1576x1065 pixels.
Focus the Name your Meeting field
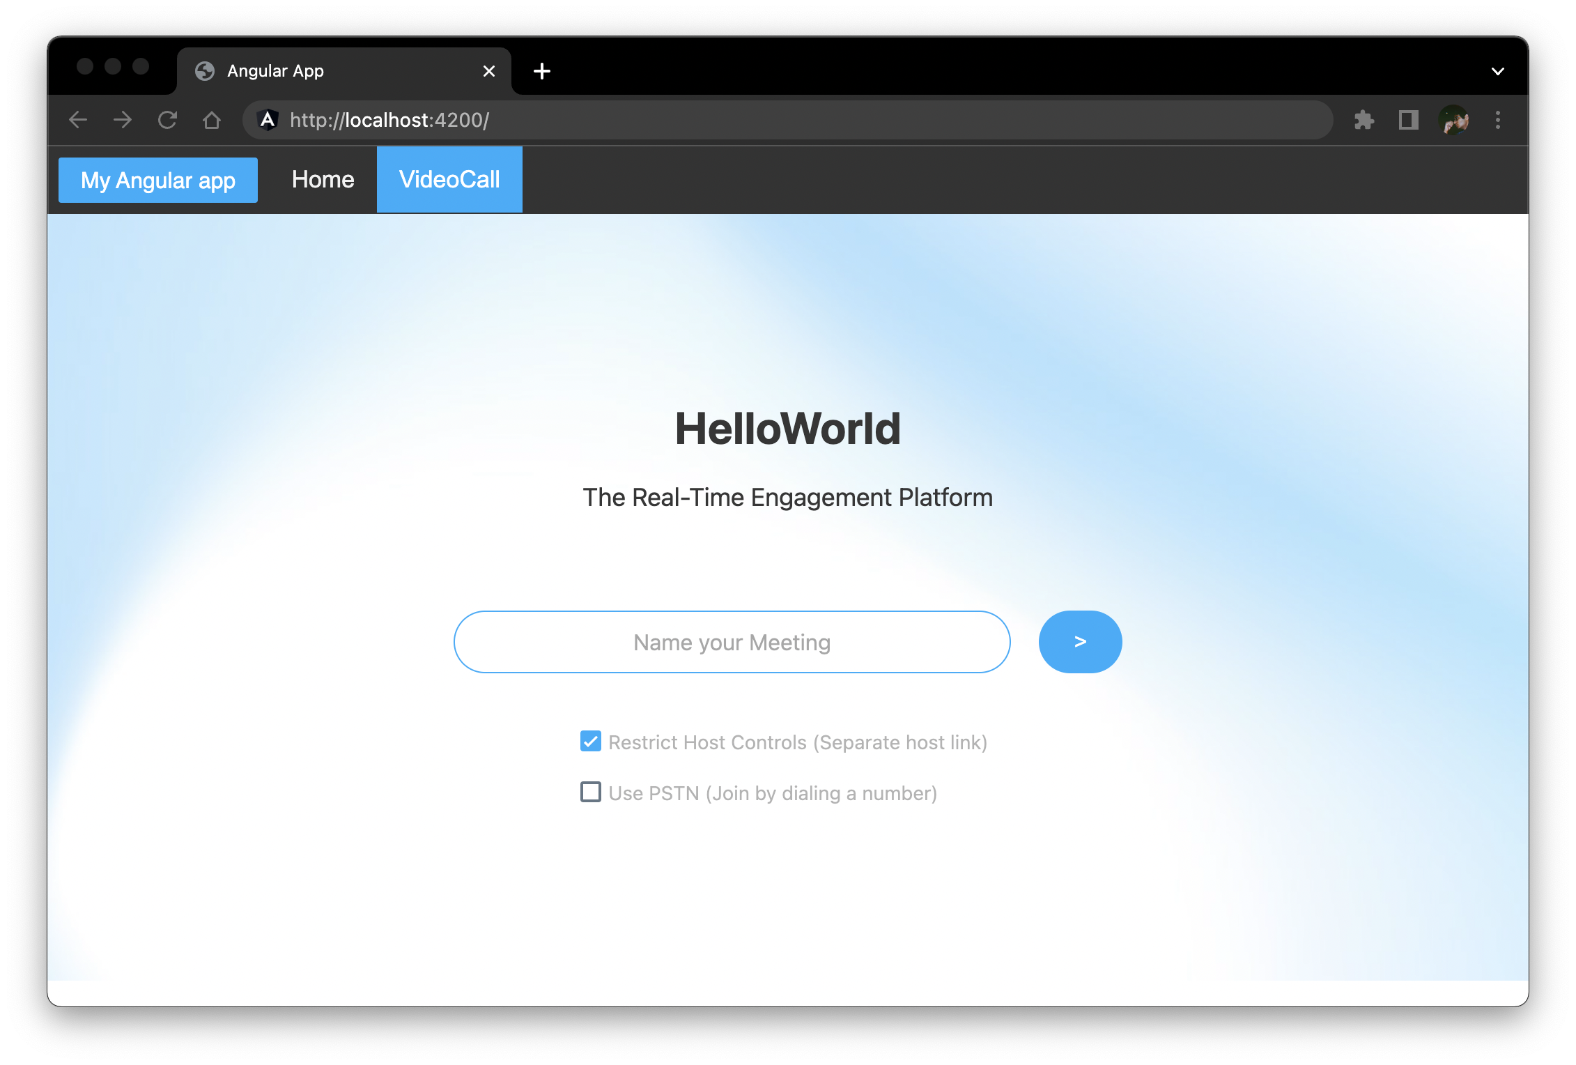pos(732,642)
